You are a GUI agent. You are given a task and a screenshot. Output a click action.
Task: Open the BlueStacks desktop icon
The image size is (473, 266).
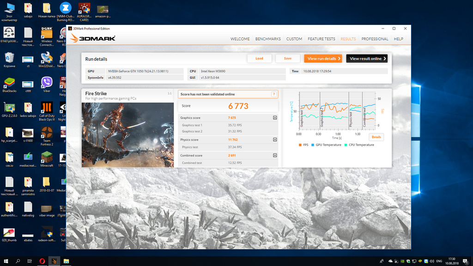[x=9, y=84]
